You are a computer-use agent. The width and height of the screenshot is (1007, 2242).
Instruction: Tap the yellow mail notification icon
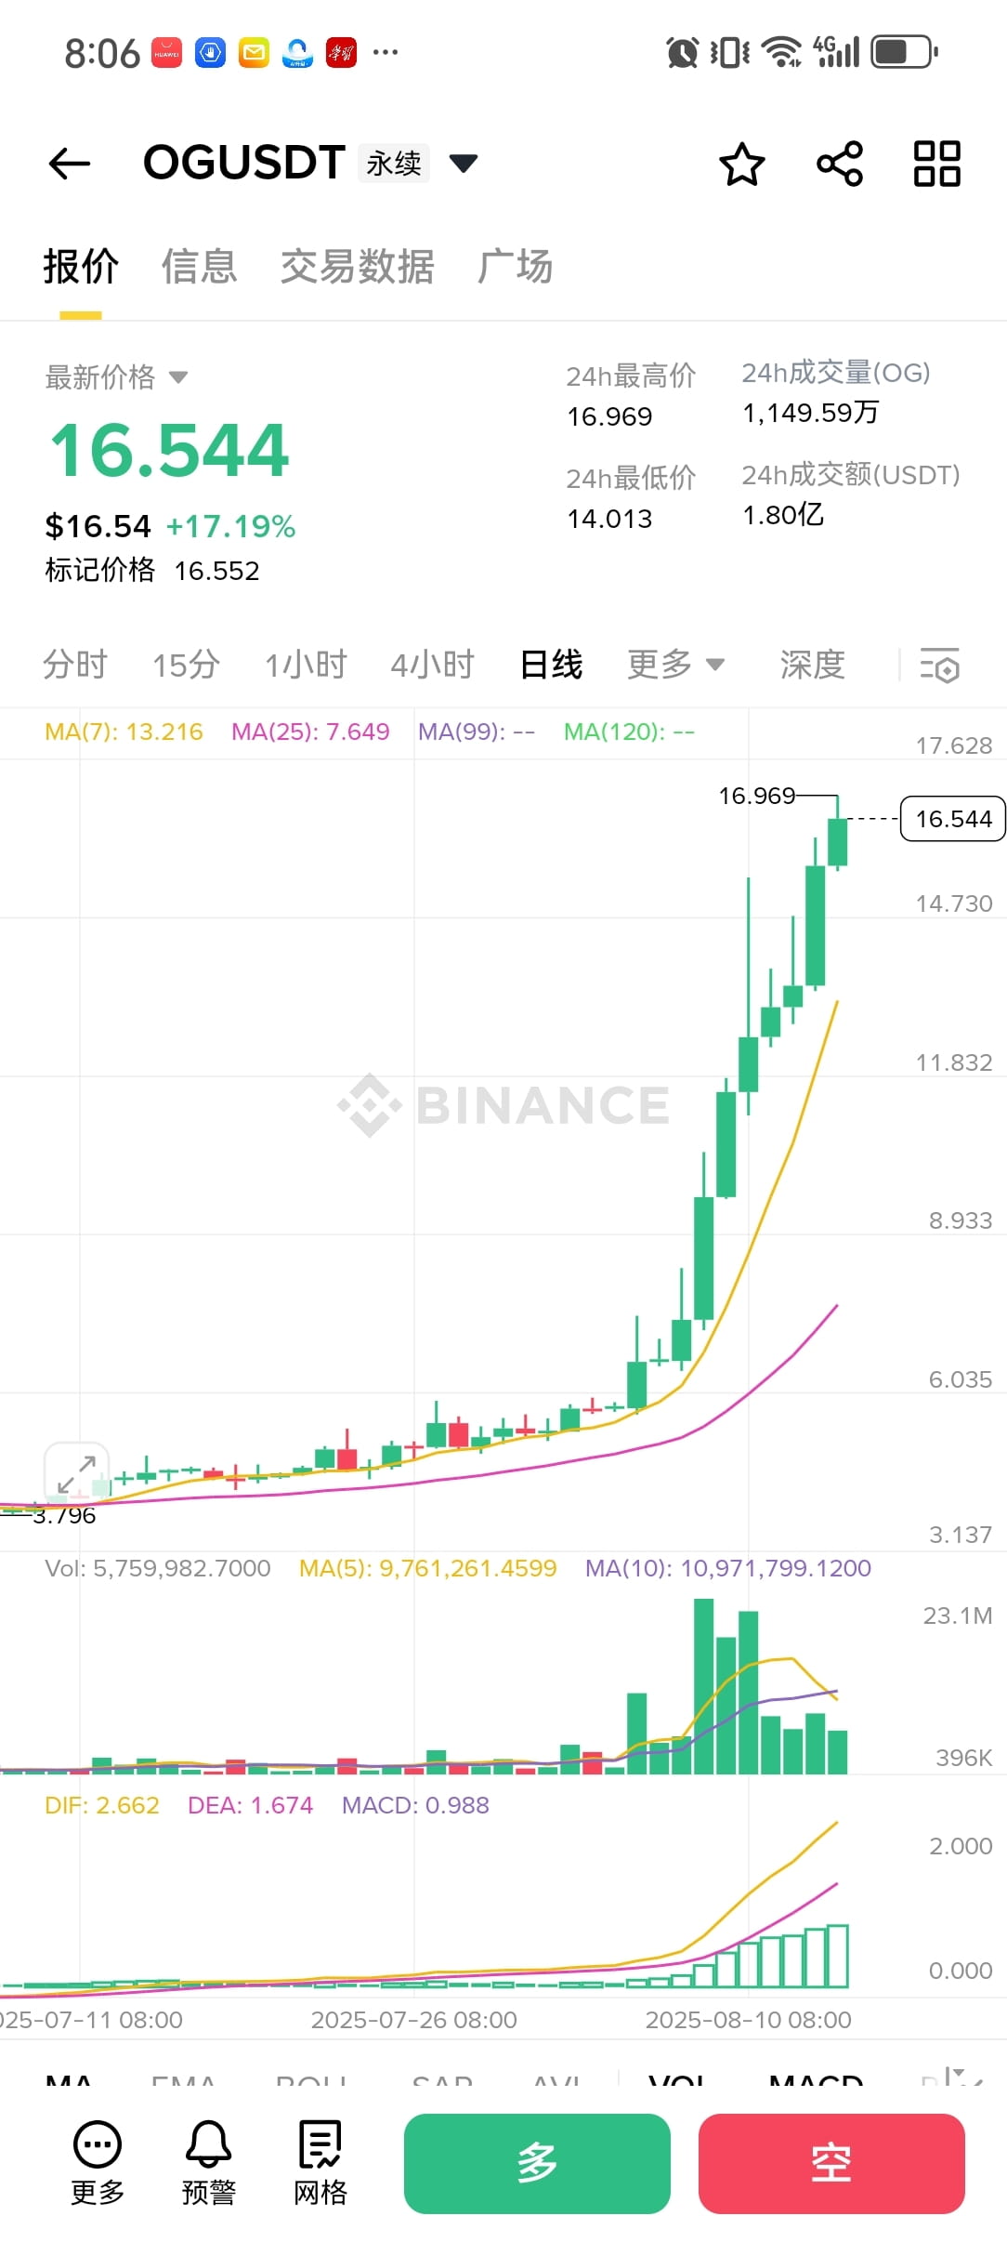point(254,53)
